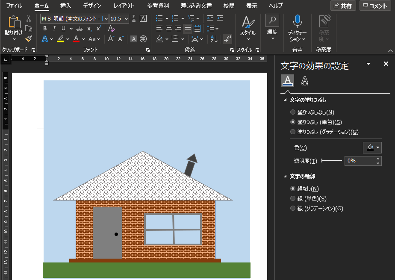Expand the スタイル gallery dropdown
This screenshot has height=280, width=395.
click(248, 39)
